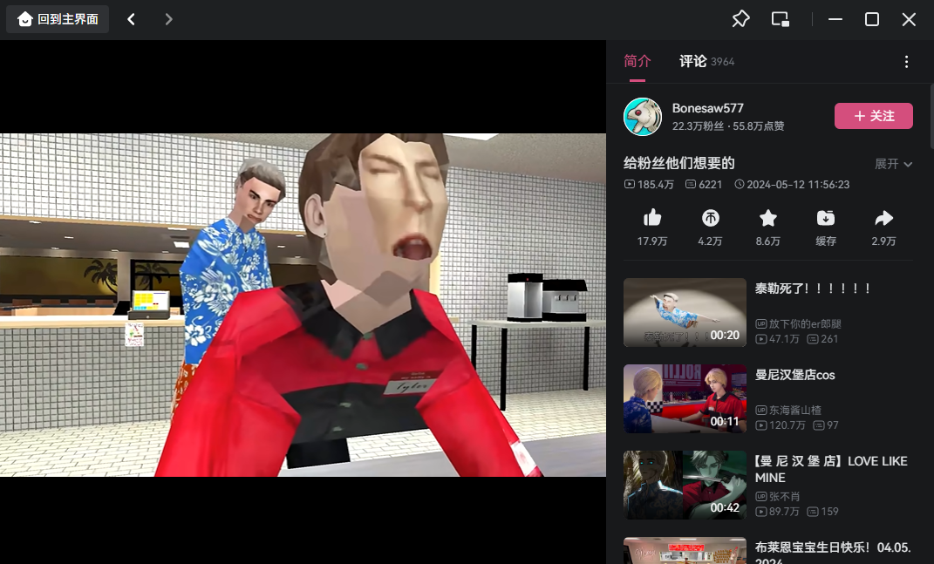
Task: Go back with the left arrow
Action: pyautogui.click(x=131, y=19)
